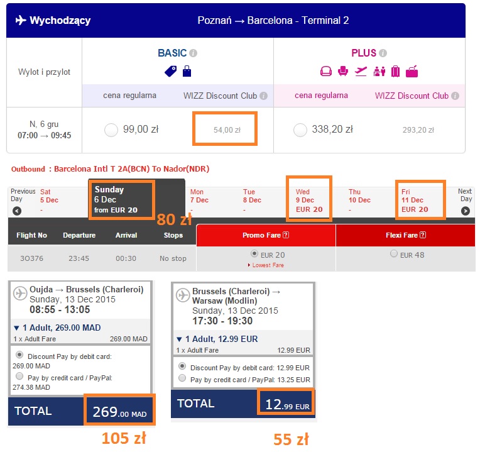480x452 pixels.
Task: Click the No stop cell
Action: point(173,258)
